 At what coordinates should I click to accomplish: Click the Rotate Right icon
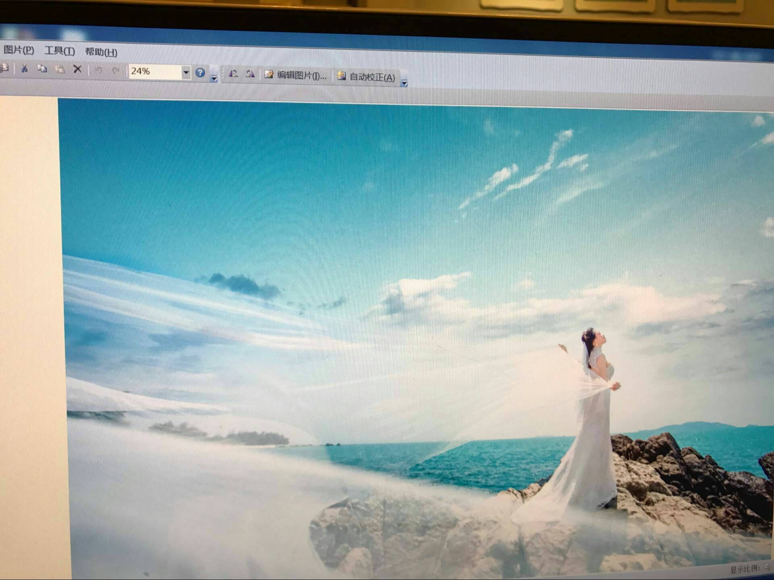point(250,74)
